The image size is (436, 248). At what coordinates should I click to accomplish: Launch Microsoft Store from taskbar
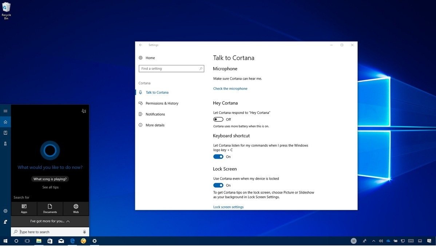click(50, 241)
